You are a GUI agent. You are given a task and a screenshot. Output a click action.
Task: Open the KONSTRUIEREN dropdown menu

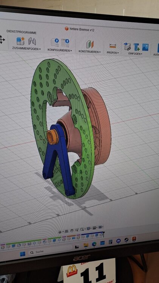click(90, 52)
